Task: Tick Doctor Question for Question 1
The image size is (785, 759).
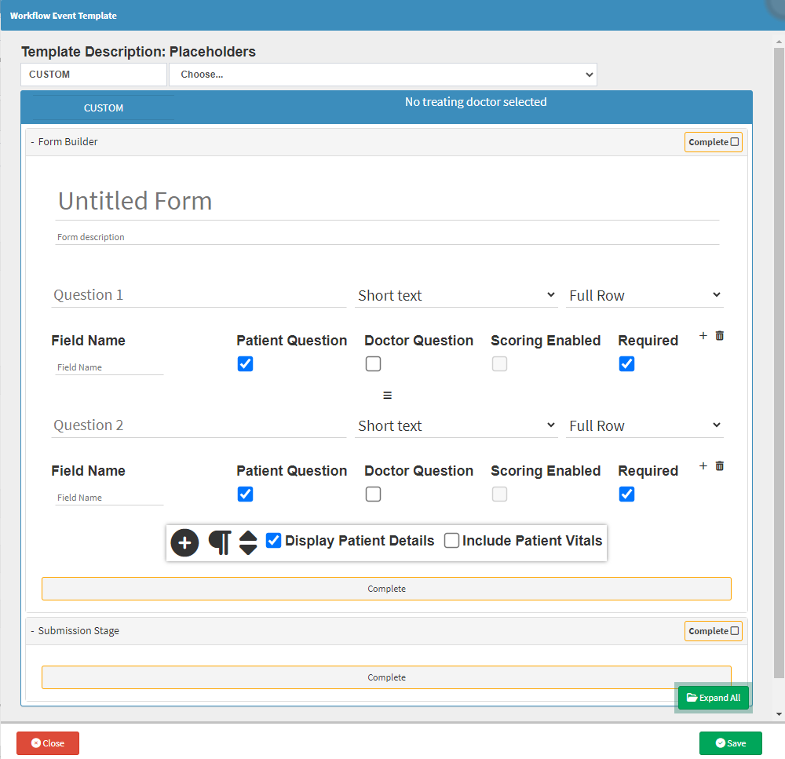Action: click(374, 364)
